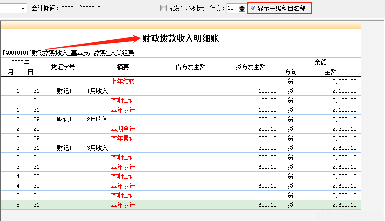
Task: Click the 余额 group header
Action: 320,62
